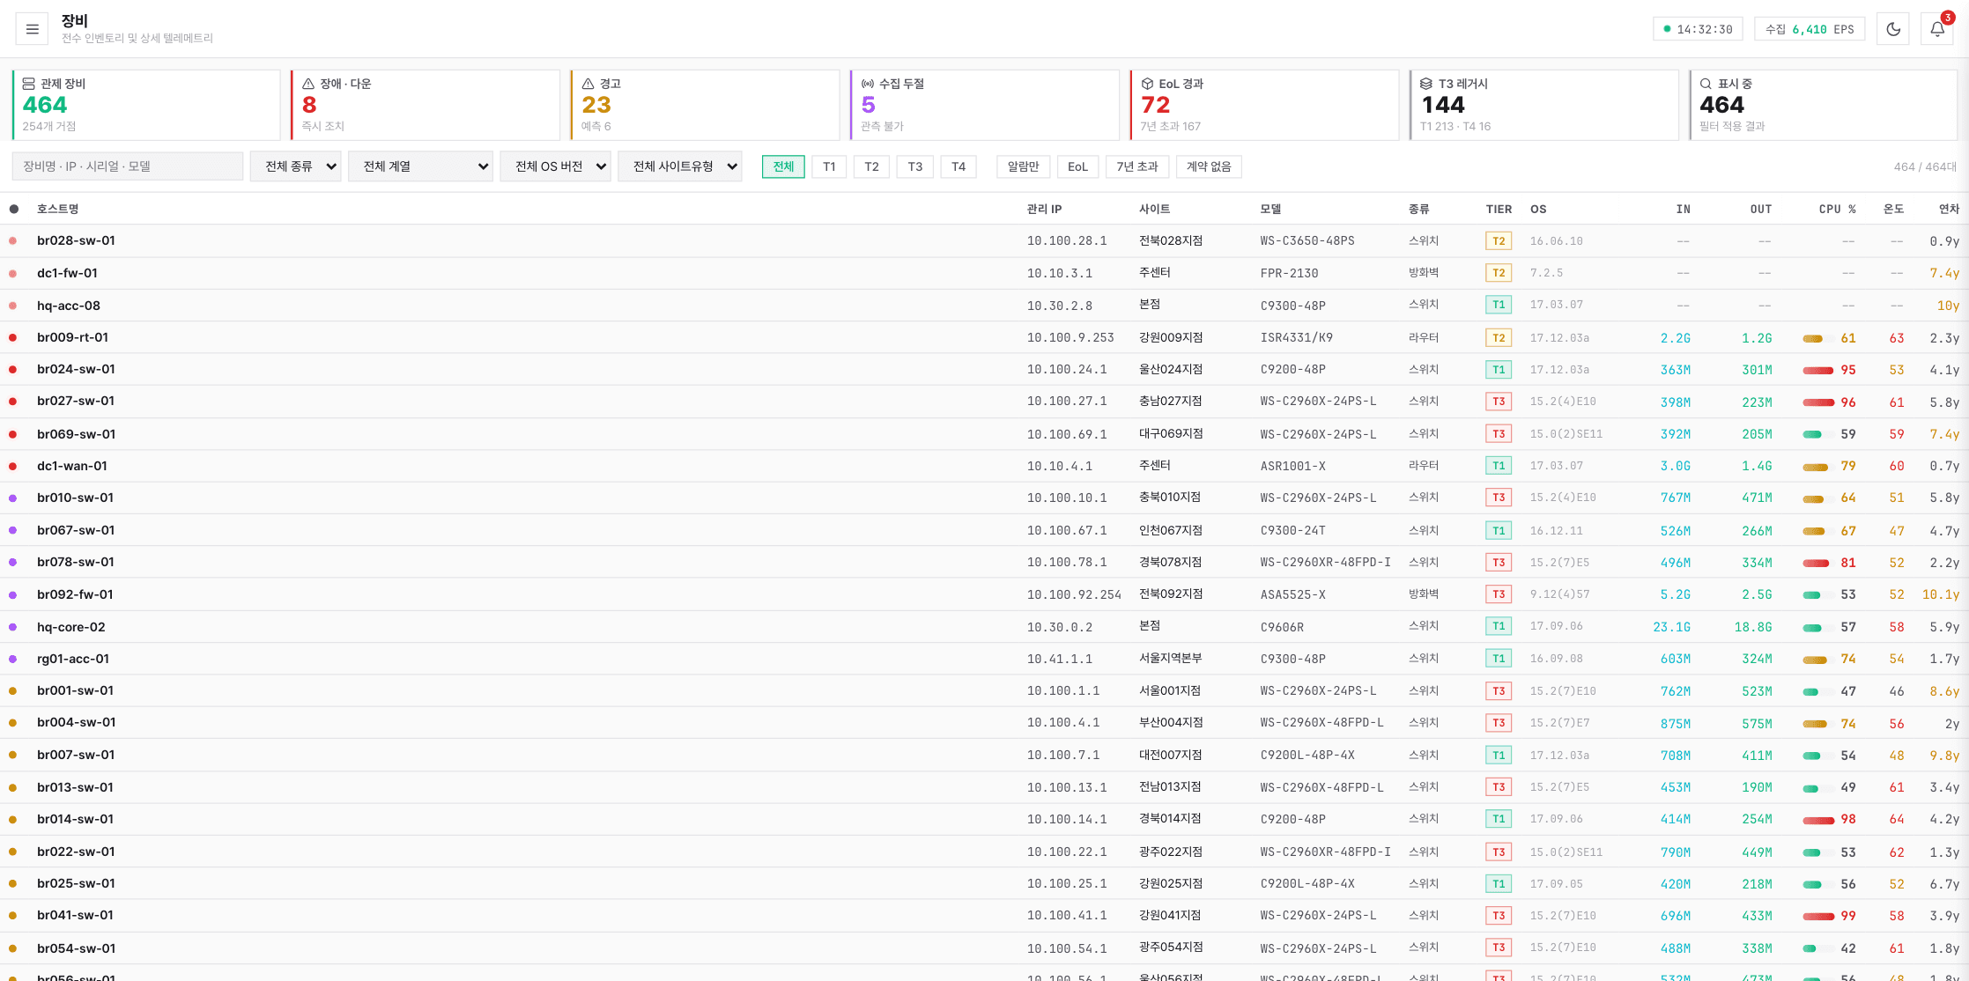Click the T2 tier badge for br028-sw-01
Image resolution: width=1969 pixels, height=981 pixels.
point(1499,240)
